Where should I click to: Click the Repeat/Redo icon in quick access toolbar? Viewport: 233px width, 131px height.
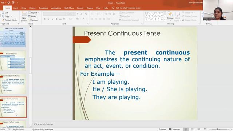[8, 3]
